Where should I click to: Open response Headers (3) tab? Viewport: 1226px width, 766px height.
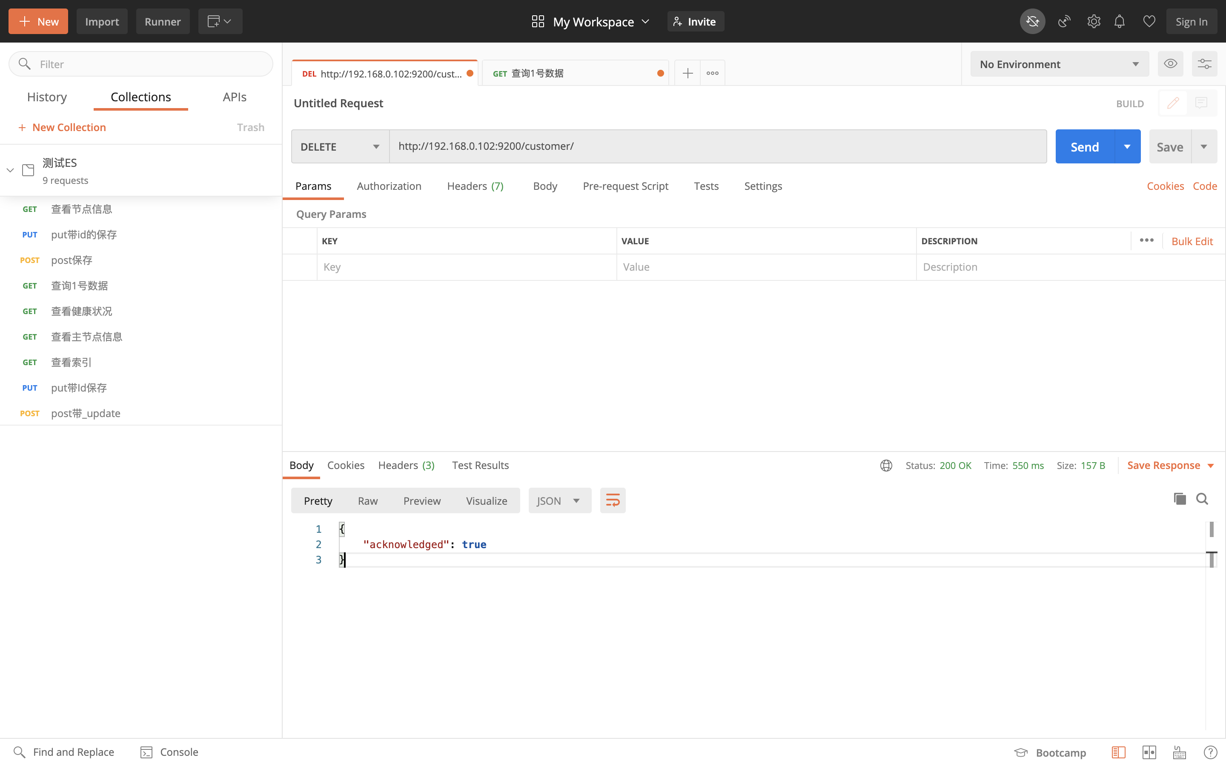[x=406, y=465]
